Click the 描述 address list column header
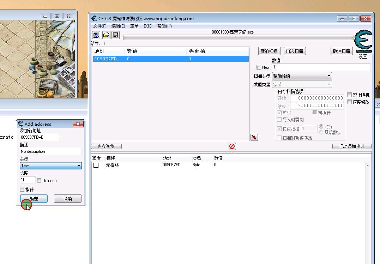This screenshot has width=380, height=264. [110, 158]
